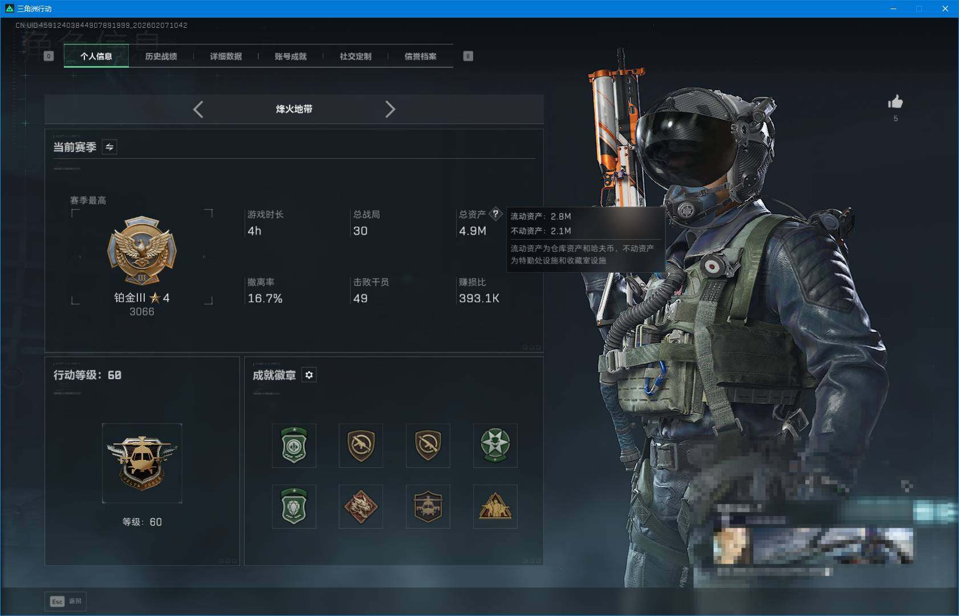Click the Platinum III rank emblem
The image size is (959, 616).
pos(142,251)
